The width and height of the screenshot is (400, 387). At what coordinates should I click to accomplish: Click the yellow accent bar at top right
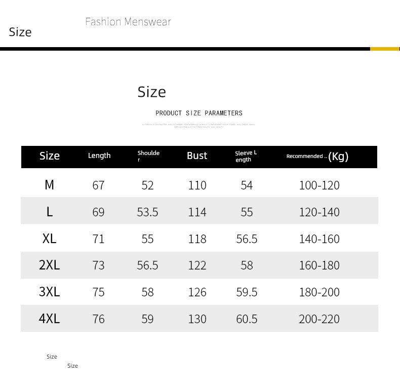(385, 49)
